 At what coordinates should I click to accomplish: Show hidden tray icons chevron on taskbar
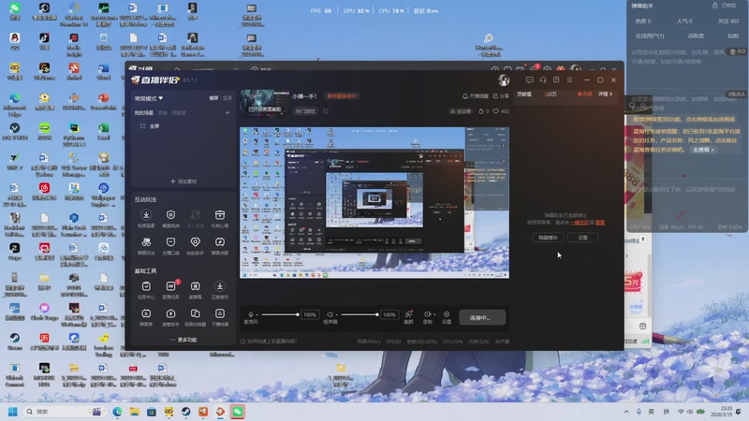tap(626, 412)
